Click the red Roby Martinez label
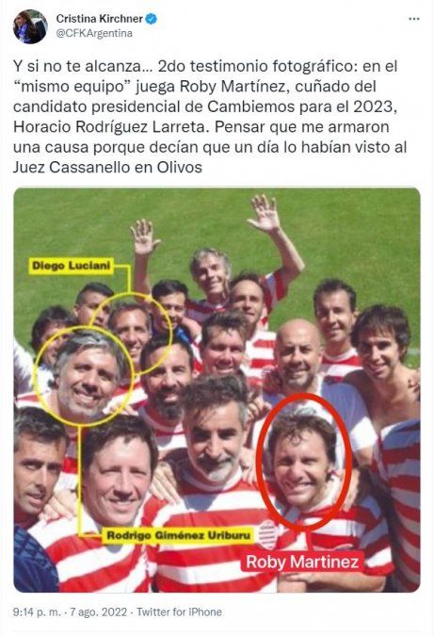The height and width of the screenshot is (636, 434). [302, 563]
